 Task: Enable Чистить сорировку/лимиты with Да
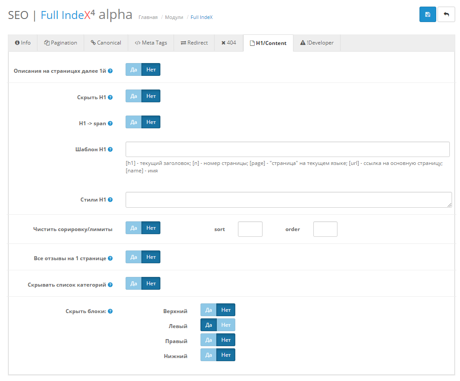pyautogui.click(x=134, y=228)
